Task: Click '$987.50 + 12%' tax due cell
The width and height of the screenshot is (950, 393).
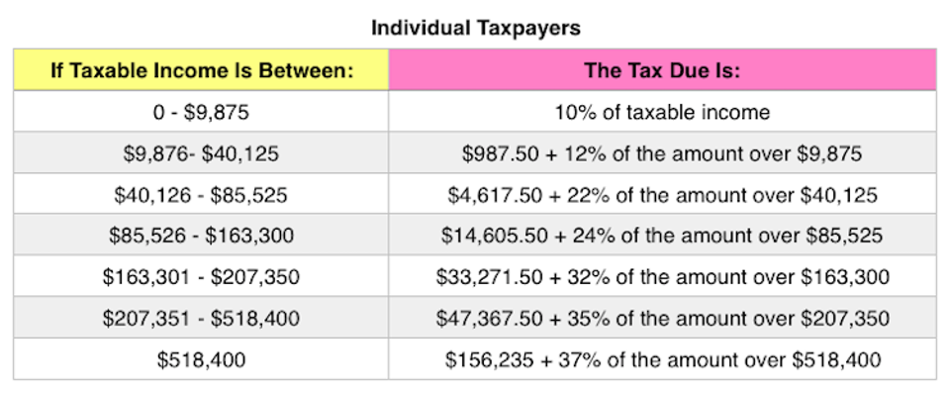Action: point(663,152)
